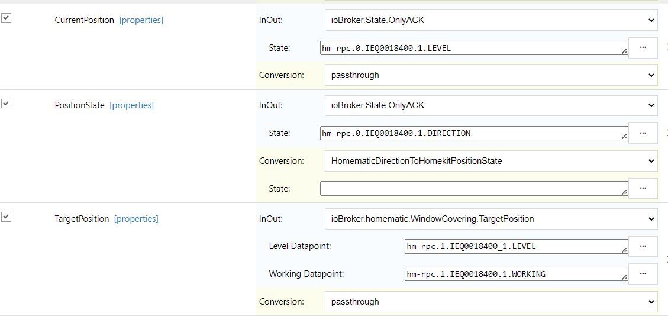
Task: Click the hm-rpc.0.IEQ0018400.1.LEVEL state field
Action: 474,48
